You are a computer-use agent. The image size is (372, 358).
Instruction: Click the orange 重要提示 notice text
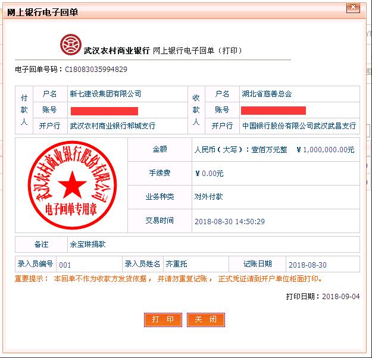tap(168, 279)
